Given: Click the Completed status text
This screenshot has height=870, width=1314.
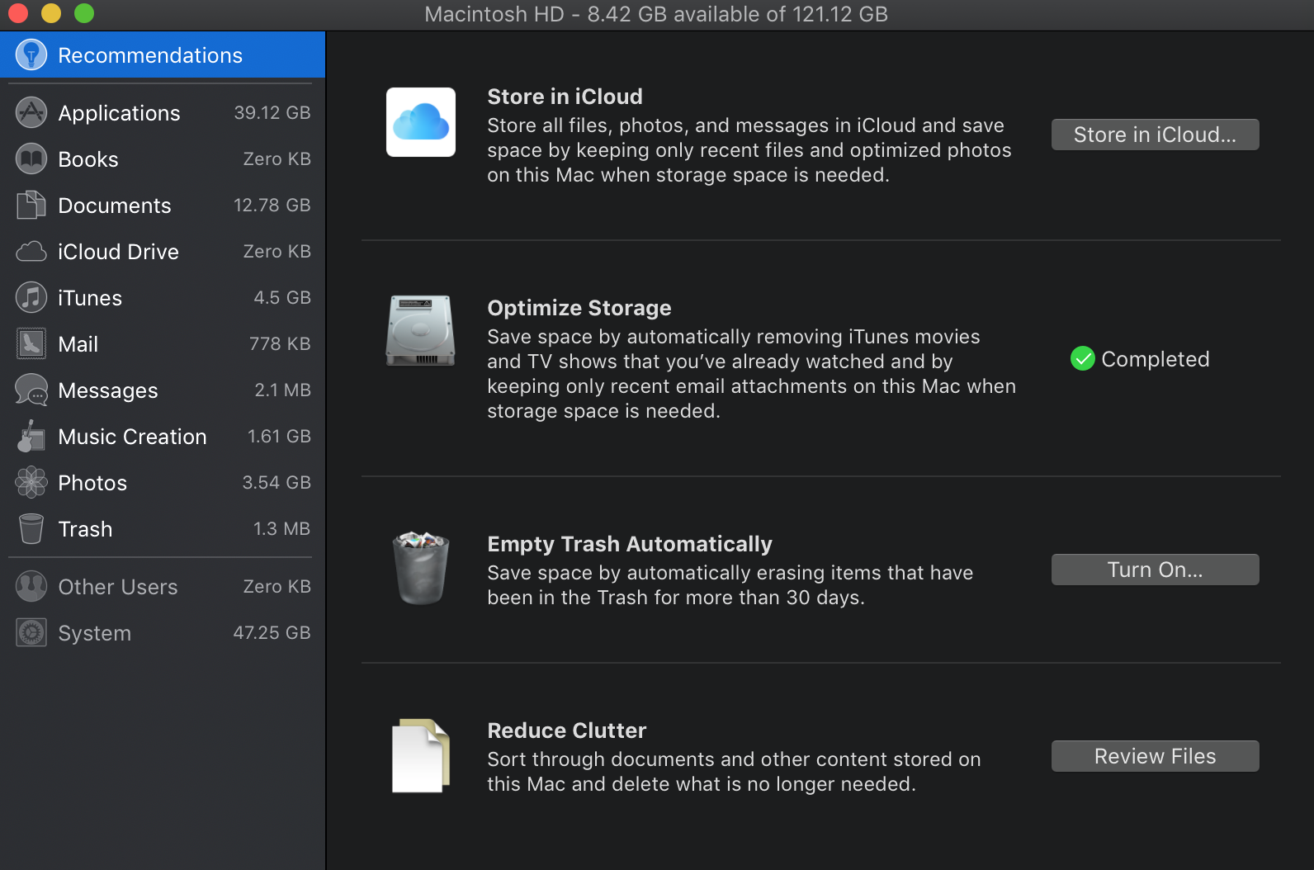Looking at the screenshot, I should point(1156,359).
